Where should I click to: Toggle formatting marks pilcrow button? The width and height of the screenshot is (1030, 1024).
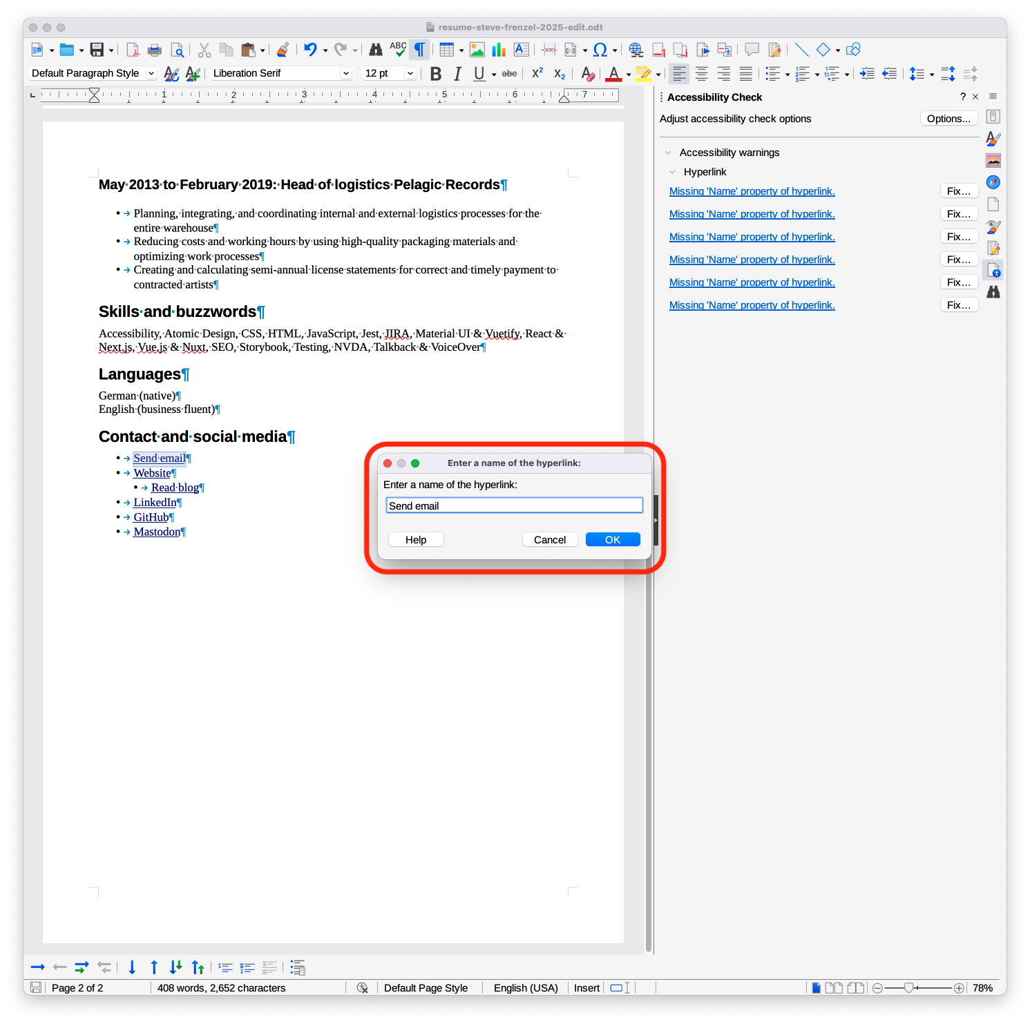(x=419, y=50)
